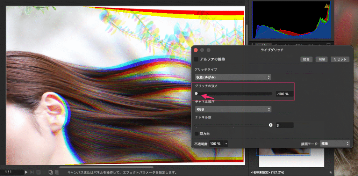Open the グリッチタイプ dropdown showing 収差
This screenshot has height=176, width=358.
click(x=233, y=77)
